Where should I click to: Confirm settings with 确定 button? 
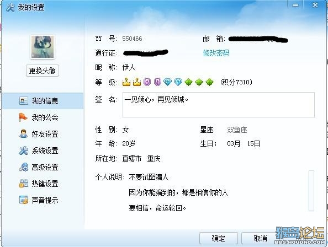[218, 238]
